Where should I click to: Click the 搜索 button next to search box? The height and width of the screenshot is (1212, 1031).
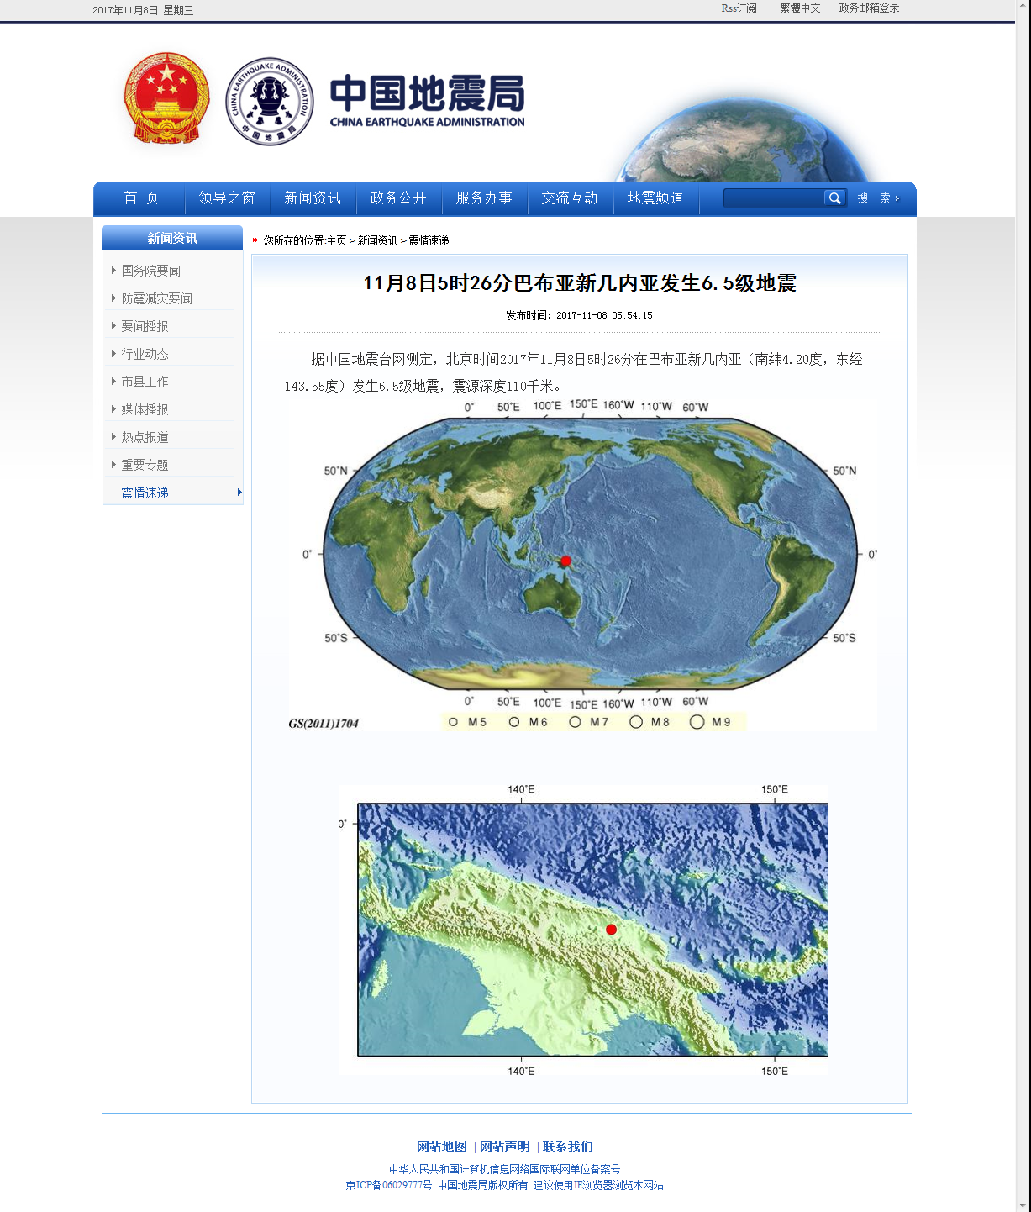[x=878, y=198]
